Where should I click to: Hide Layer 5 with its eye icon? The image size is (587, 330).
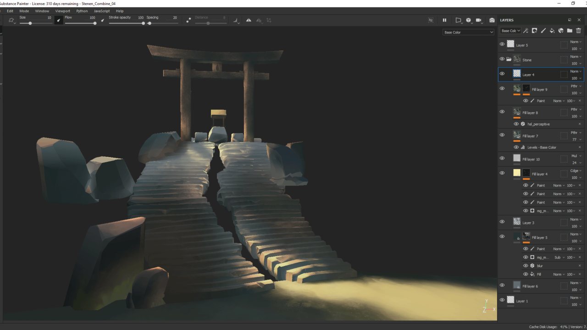point(502,44)
